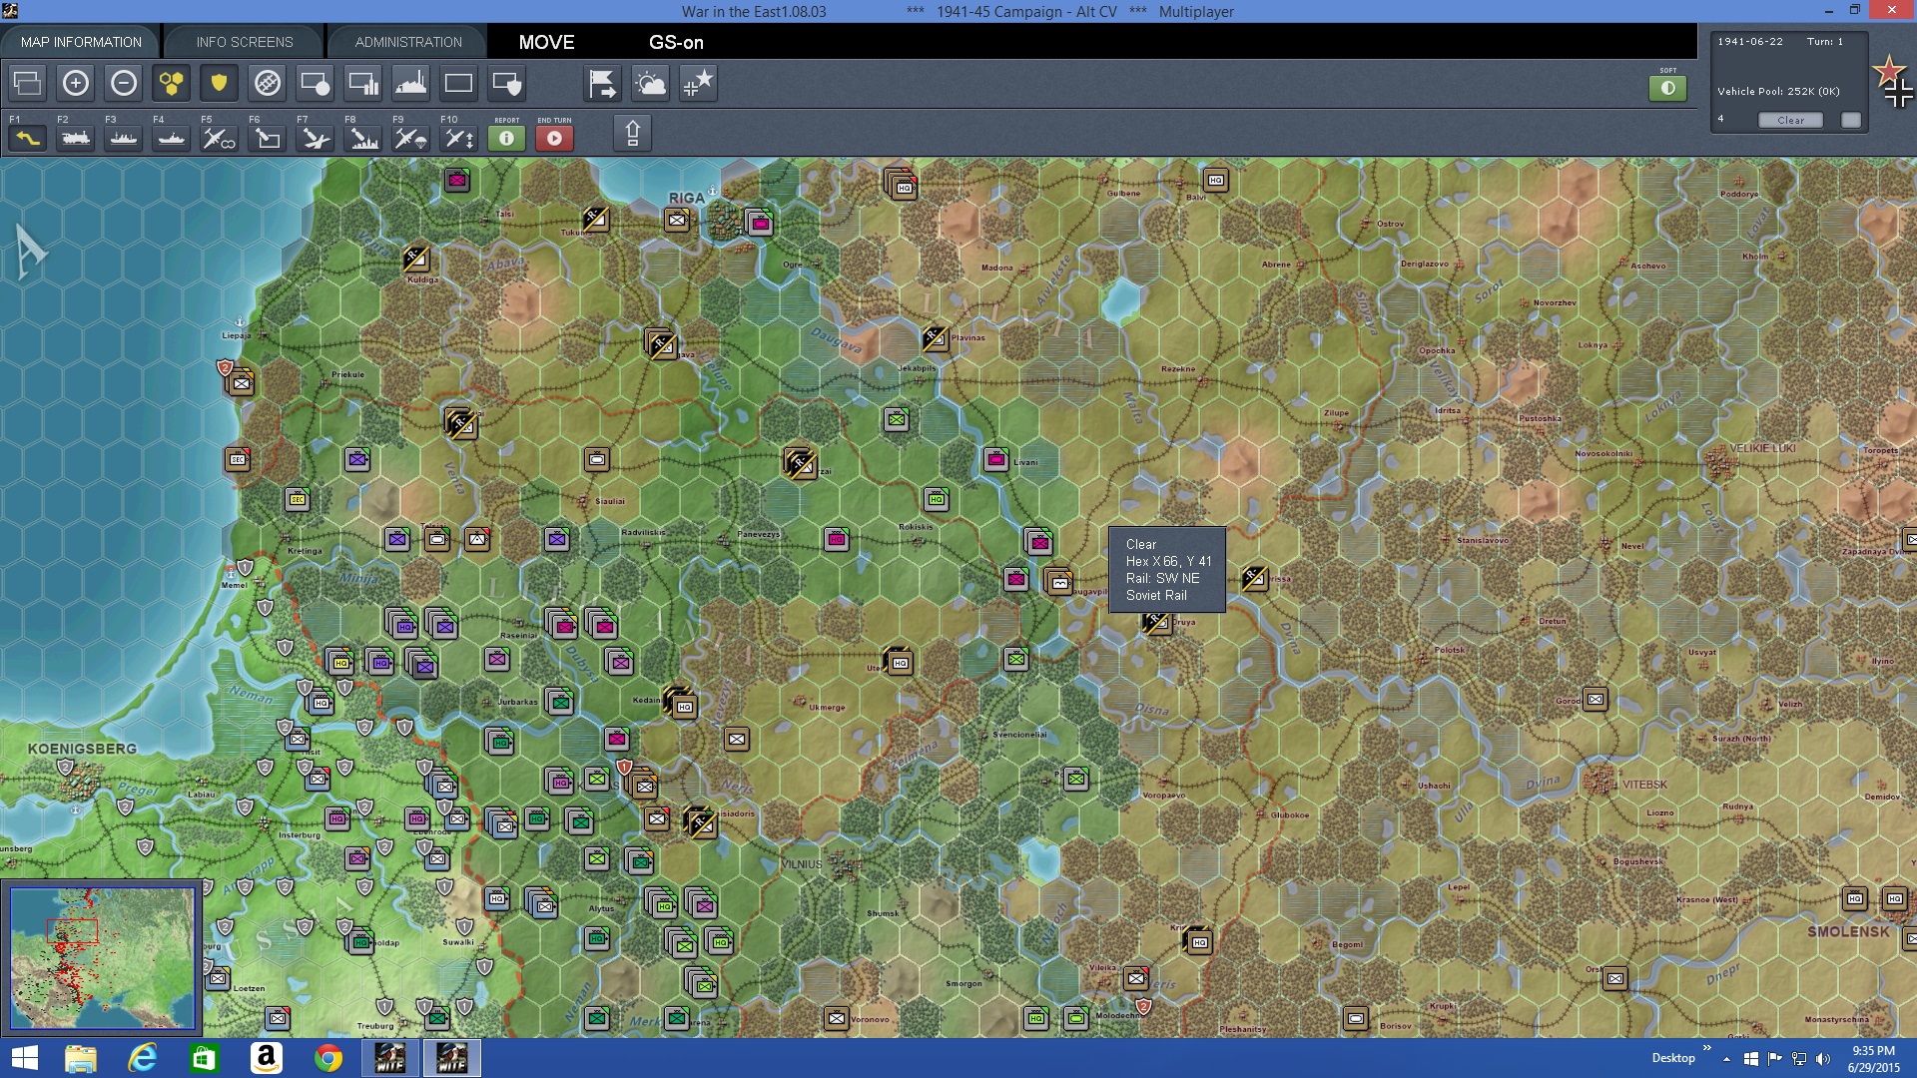
Task: Click the MOVE mode label
Action: (546, 42)
